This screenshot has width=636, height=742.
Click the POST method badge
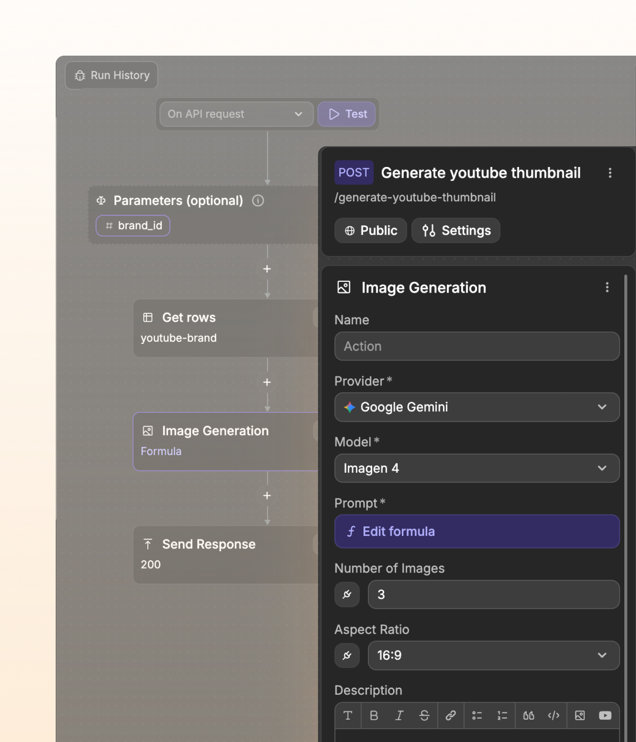pos(354,172)
